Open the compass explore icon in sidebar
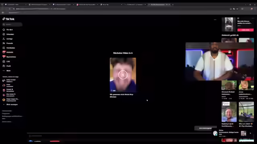This screenshot has height=144, width=257. 4,34
